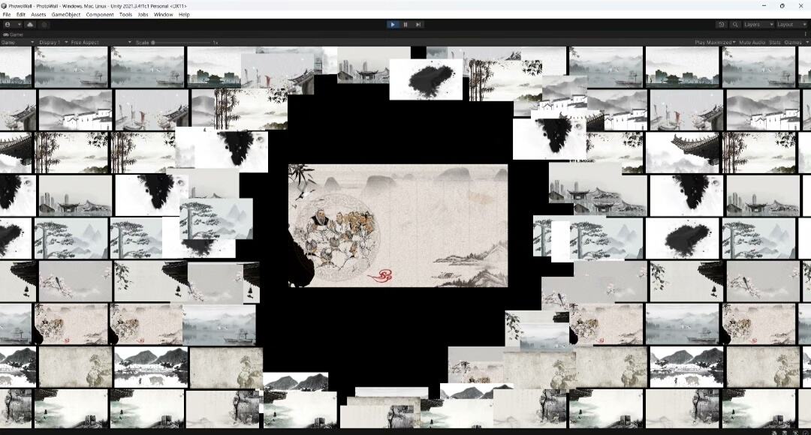Viewport: 811px width, 435px height.
Task: Click the Unity account icon
Action: click(8, 24)
